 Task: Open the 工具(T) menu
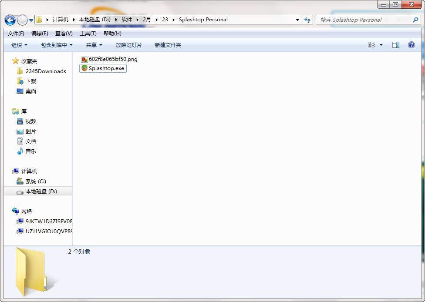[x=88, y=34]
